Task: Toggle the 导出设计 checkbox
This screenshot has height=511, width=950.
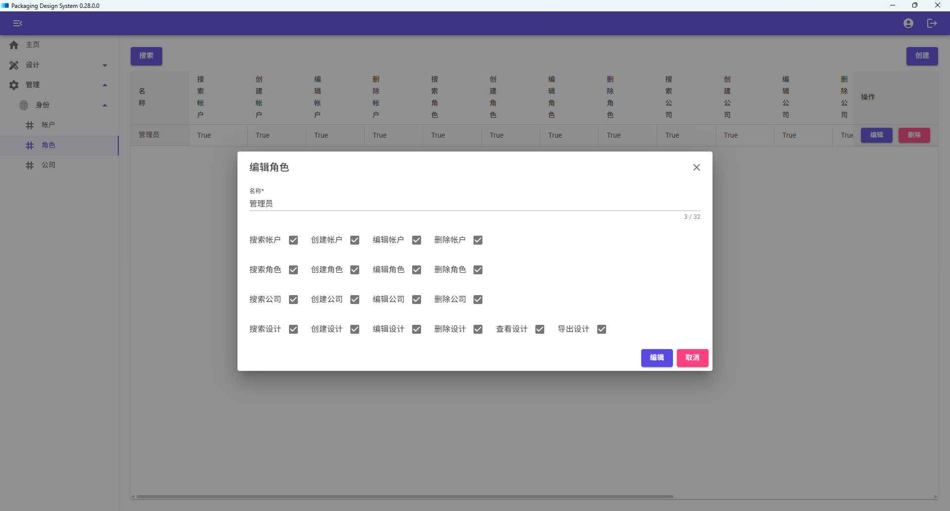Action: click(x=602, y=329)
